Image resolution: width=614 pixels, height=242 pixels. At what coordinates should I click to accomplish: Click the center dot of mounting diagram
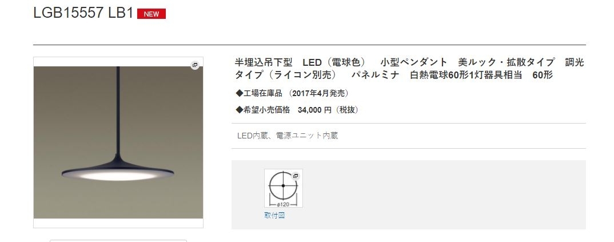(x=283, y=185)
